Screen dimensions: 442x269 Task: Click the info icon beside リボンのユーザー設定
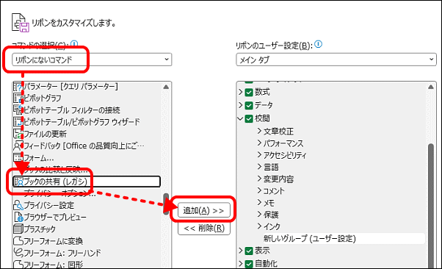tap(318, 44)
